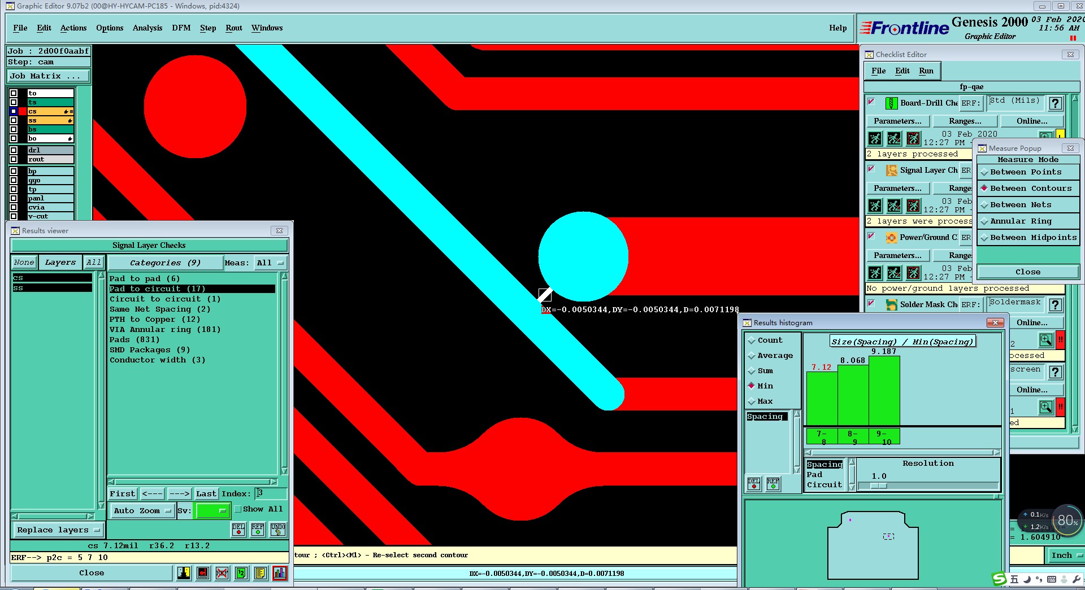Click the 7-8 histogram bar

[822, 398]
